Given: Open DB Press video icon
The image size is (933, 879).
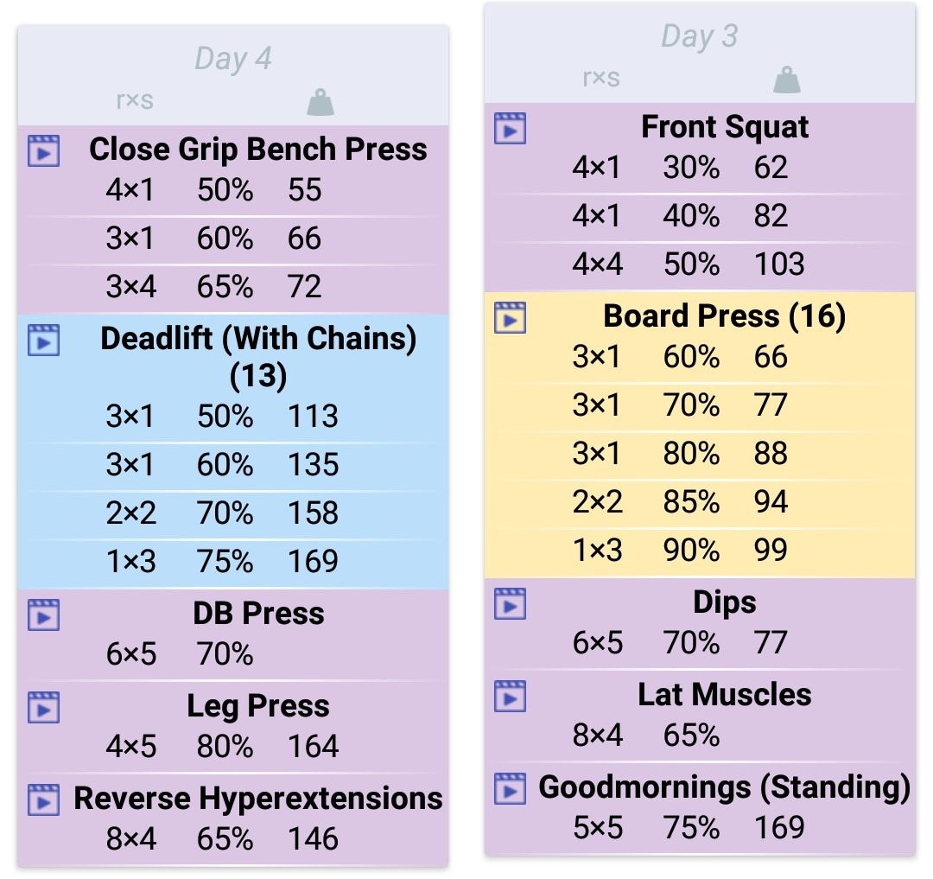Looking at the screenshot, I should click(43, 615).
